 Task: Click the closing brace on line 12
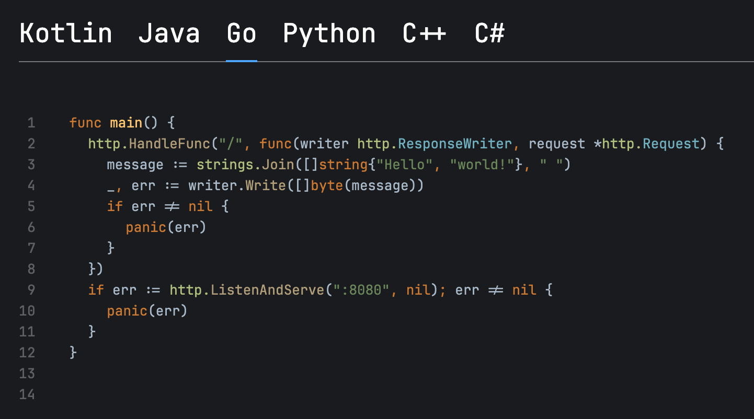[x=73, y=353]
